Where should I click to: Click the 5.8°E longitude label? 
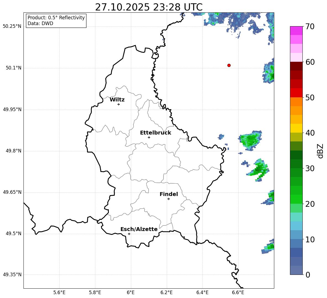(95, 292)
